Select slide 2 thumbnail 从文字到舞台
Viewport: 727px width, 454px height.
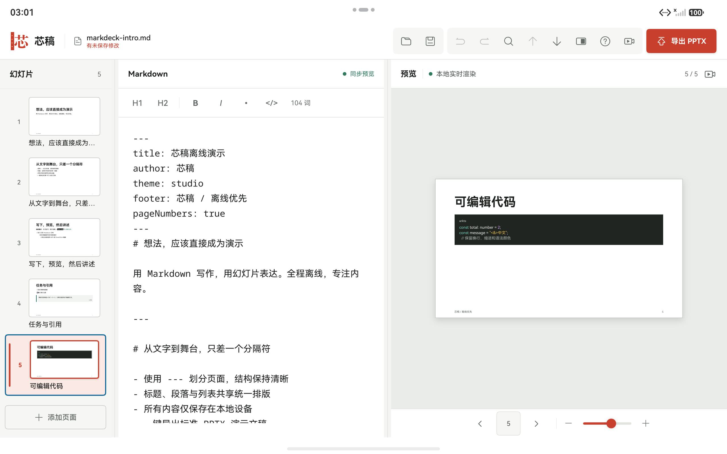(64, 176)
